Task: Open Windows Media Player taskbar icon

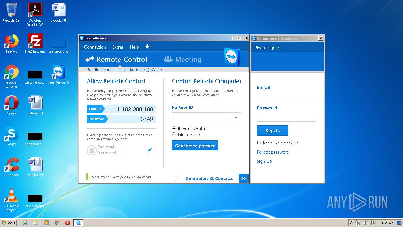Action: point(46,223)
